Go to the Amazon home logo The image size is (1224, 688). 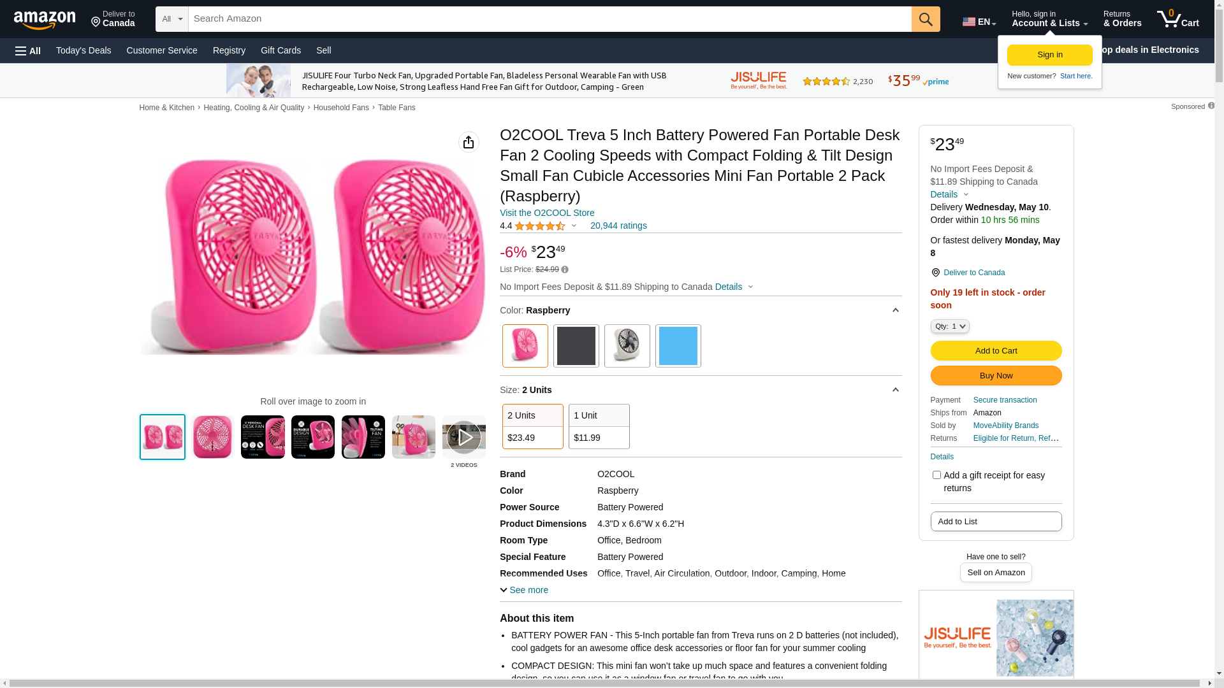pyautogui.click(x=45, y=20)
